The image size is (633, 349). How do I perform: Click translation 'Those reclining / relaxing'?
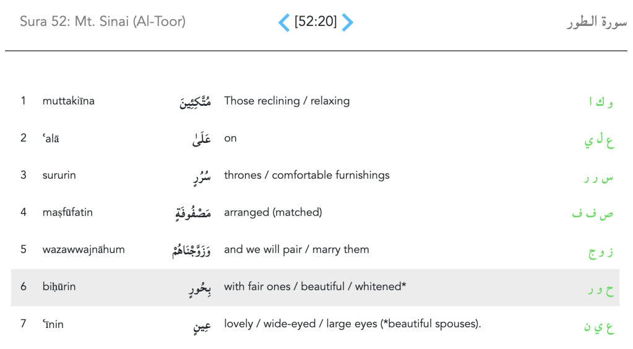[286, 101]
